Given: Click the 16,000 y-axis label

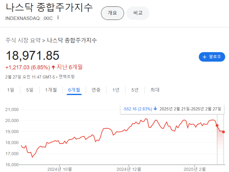Looking at the screenshot, I should click(x=12, y=165).
